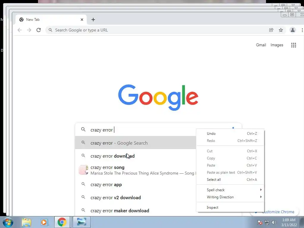Select Redo in the context menu
This screenshot has width=304, height=228.
click(230, 140)
